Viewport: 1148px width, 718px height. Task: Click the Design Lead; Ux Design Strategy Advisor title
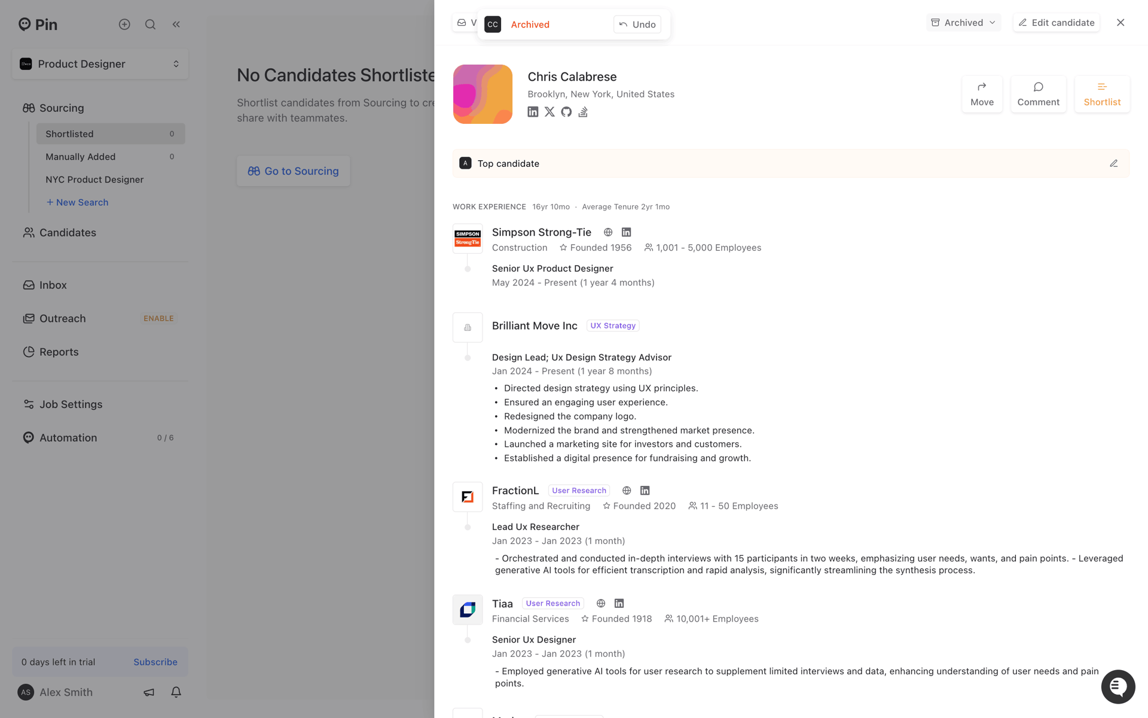[582, 358]
